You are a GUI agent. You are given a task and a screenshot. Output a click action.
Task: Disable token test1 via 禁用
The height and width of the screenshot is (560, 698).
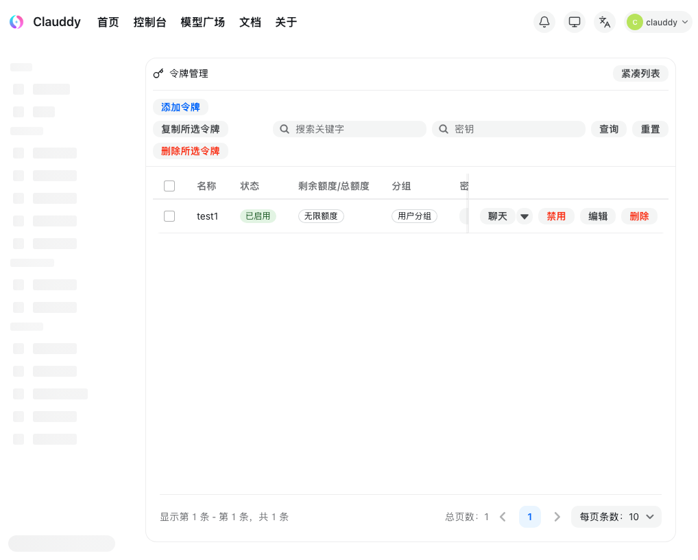[x=556, y=215]
